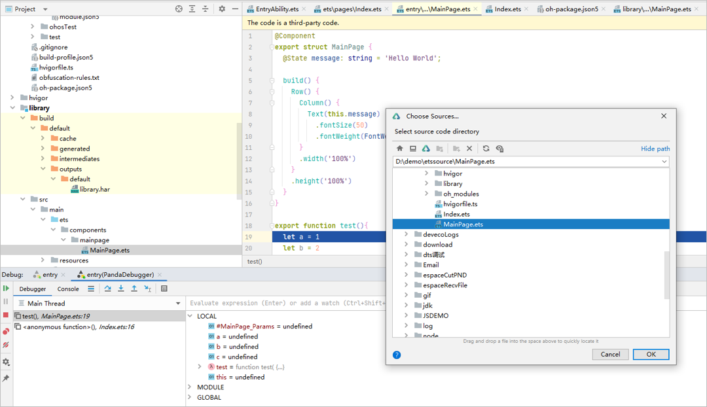Toggle View Breakpoints red circles icon
The width and height of the screenshot is (707, 407).
[6, 331]
